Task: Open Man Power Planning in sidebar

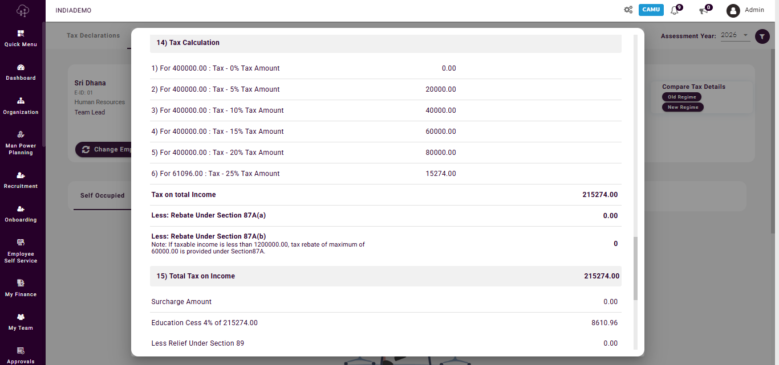Action: 21,135
